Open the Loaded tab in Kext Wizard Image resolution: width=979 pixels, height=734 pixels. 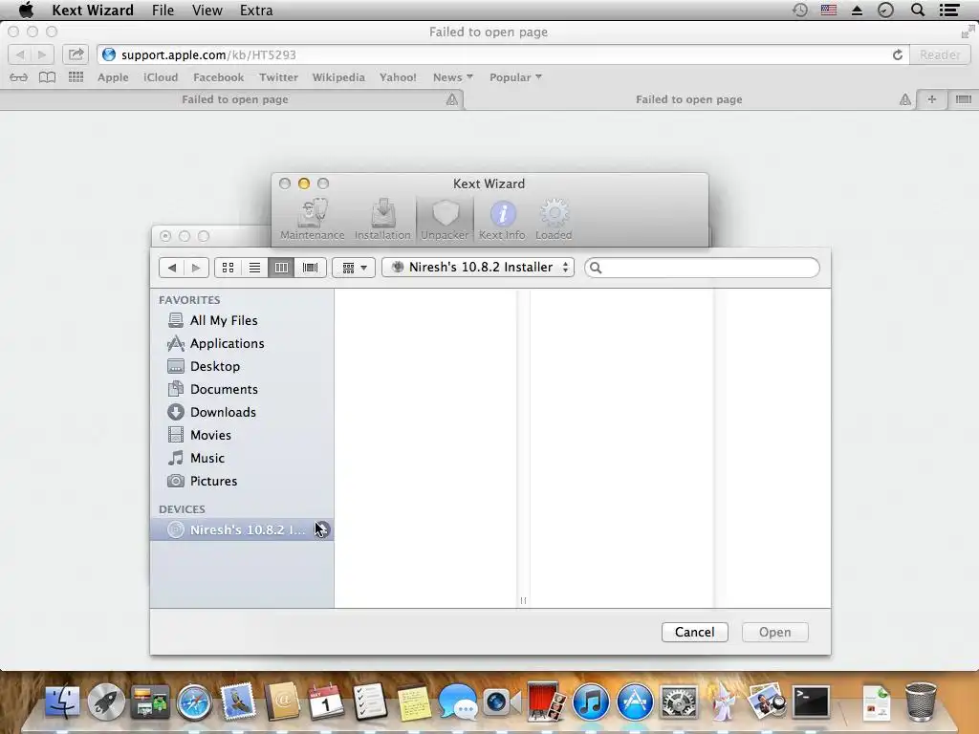(554, 220)
